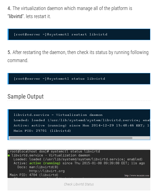Open the terminal screenshot of libvirtd status
Screen dimensions: 157x193
point(79,164)
